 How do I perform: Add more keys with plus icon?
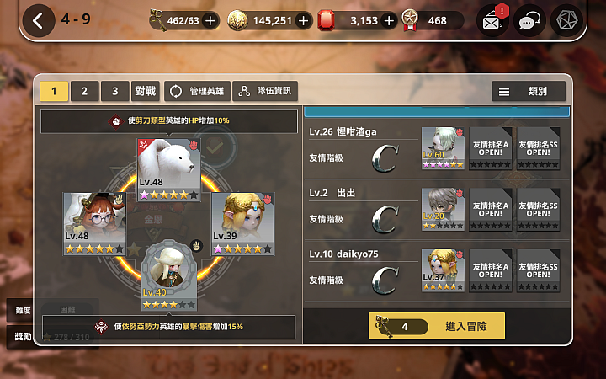pos(210,20)
